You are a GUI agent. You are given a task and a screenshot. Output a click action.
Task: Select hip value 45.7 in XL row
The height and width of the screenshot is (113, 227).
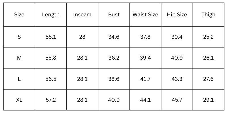(x=177, y=100)
